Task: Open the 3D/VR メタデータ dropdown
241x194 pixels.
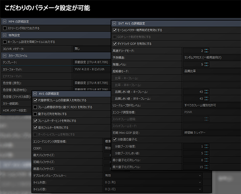Action: 92,49
